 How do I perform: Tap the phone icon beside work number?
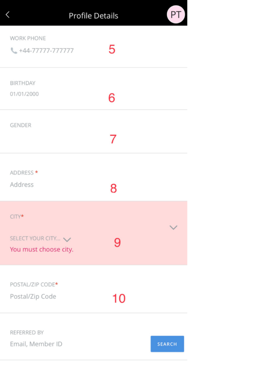pos(14,51)
